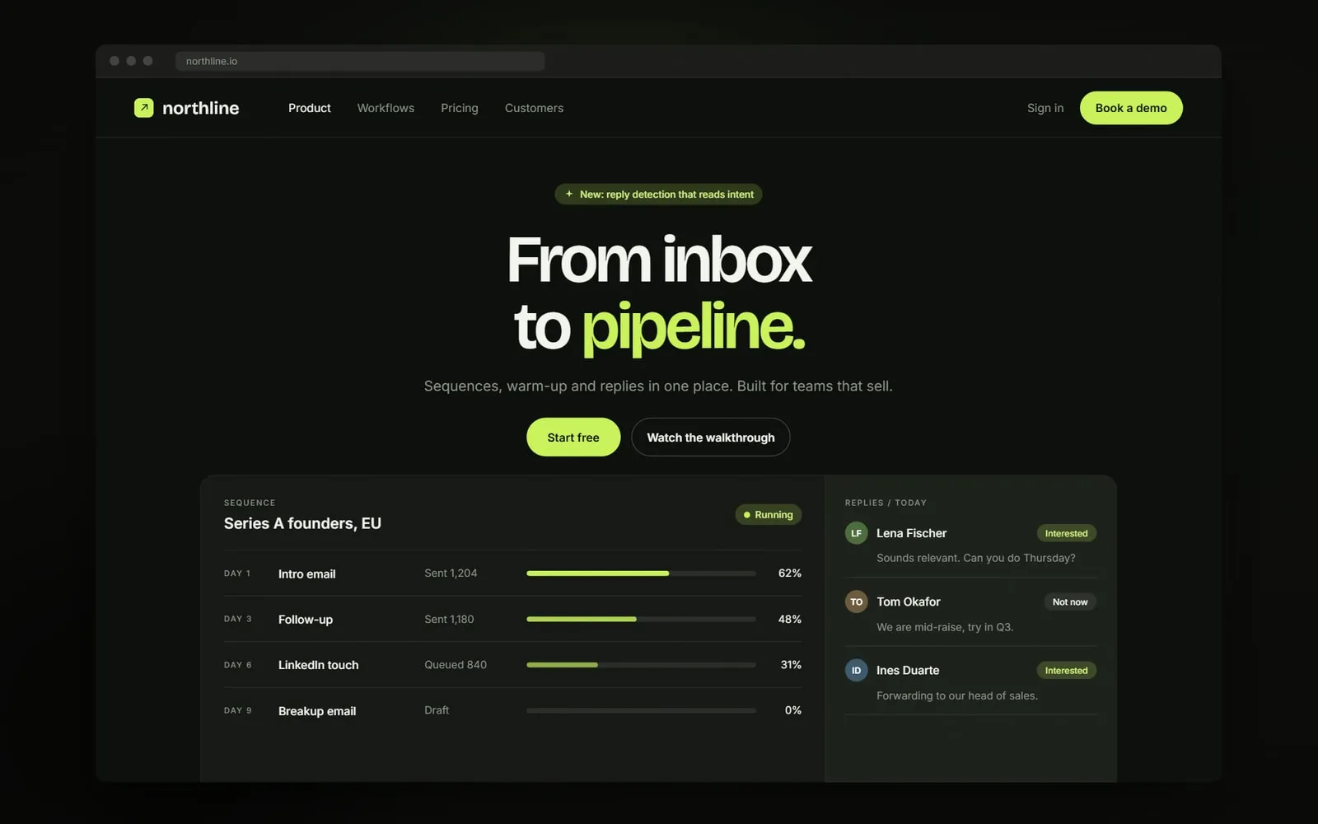Open the Product menu item
Viewport: 1318px width, 824px height.
(310, 108)
